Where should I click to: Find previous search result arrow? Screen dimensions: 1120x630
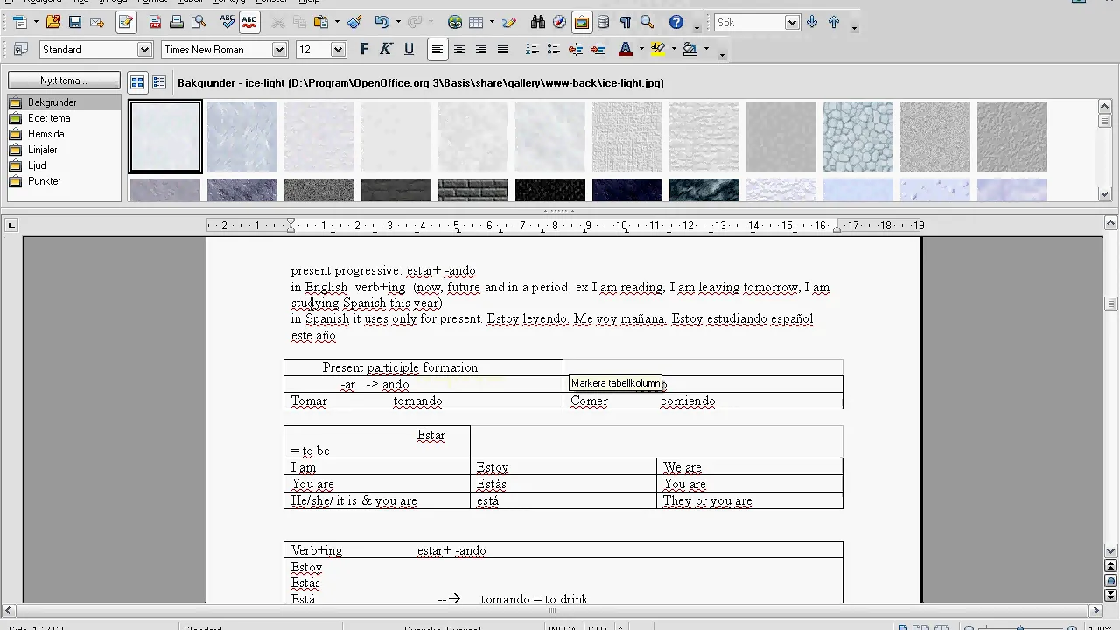pyautogui.click(x=834, y=23)
